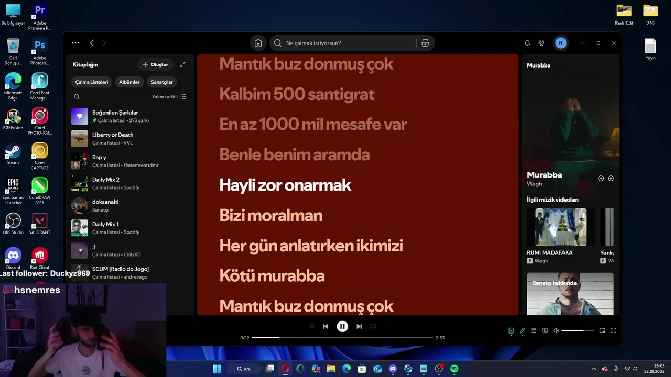Filter library by Sanatçılar

tap(162, 82)
